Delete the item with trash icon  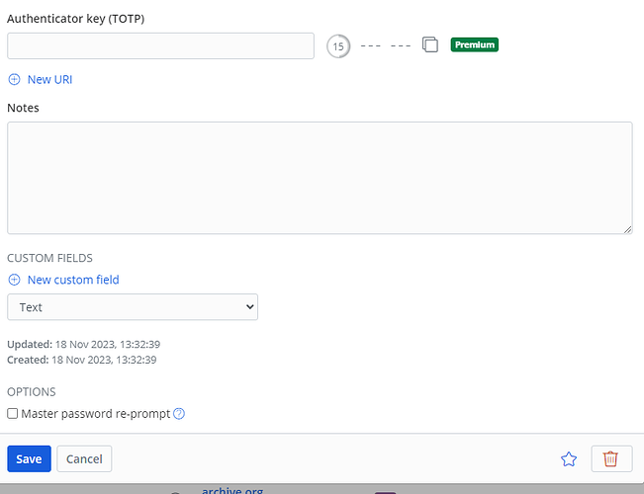(611, 458)
